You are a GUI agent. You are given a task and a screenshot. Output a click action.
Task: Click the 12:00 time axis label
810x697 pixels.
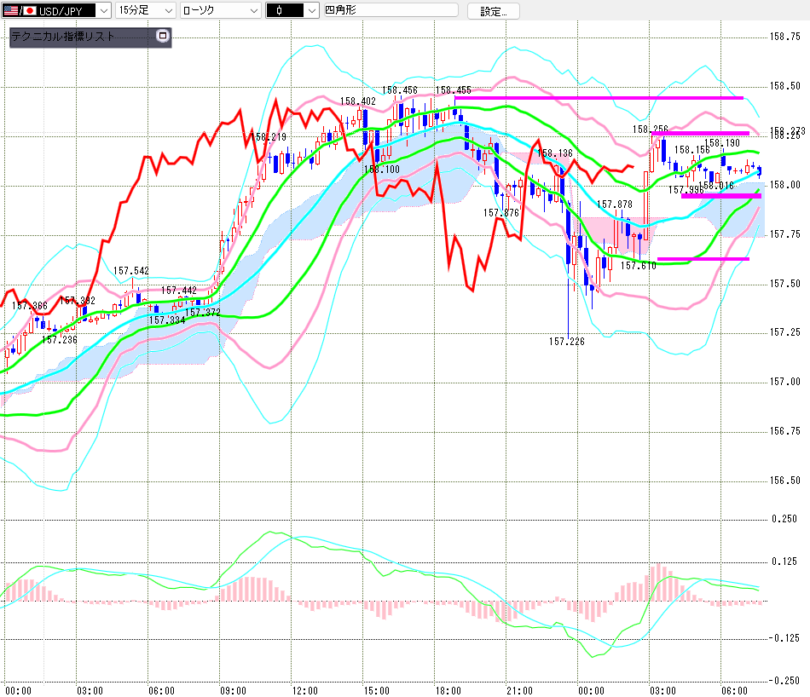tap(305, 691)
